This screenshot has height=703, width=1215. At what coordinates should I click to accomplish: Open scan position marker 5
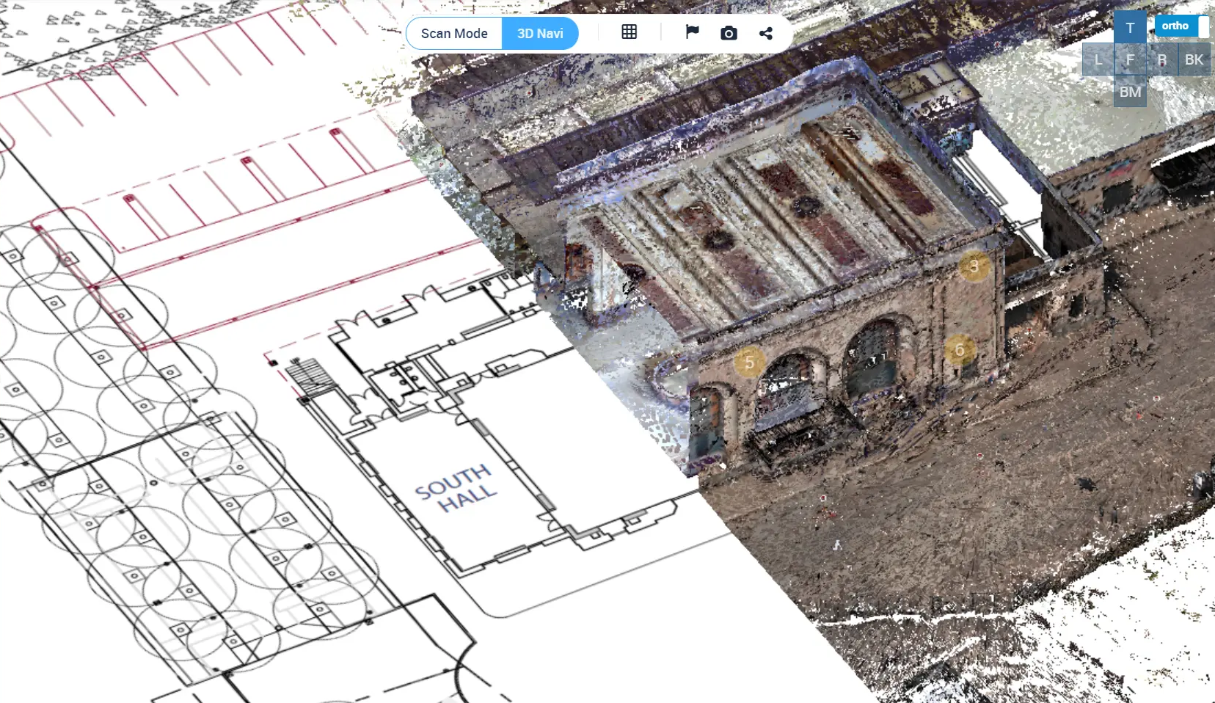749,362
